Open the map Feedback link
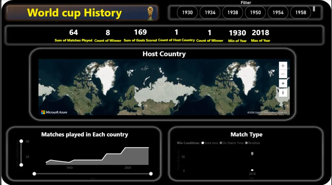Image resolution: width=332 pixels, height=185 pixels. click(282, 113)
